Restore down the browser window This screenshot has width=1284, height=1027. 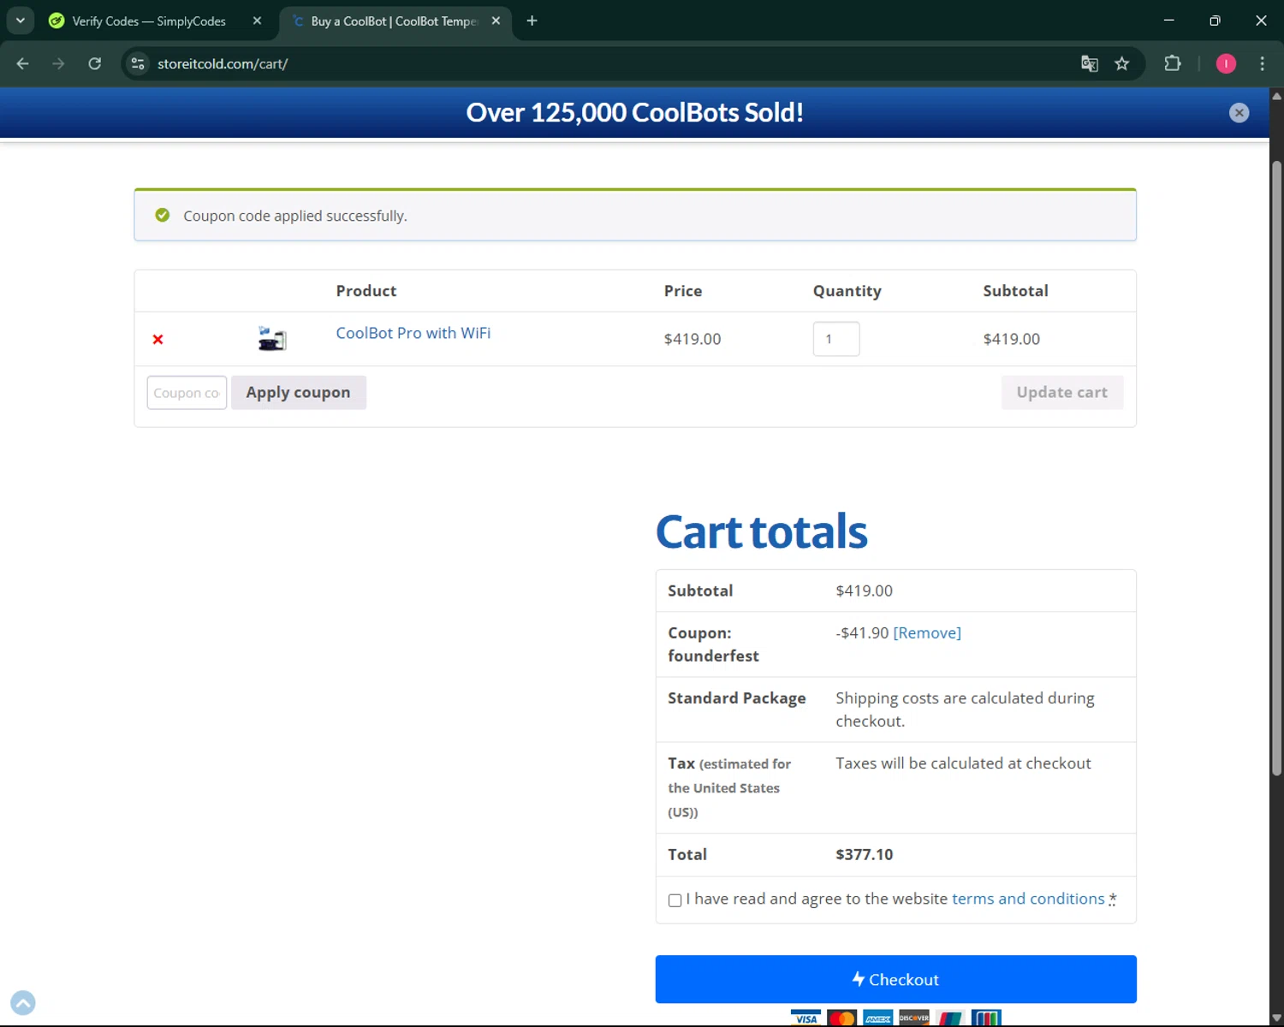click(x=1215, y=21)
